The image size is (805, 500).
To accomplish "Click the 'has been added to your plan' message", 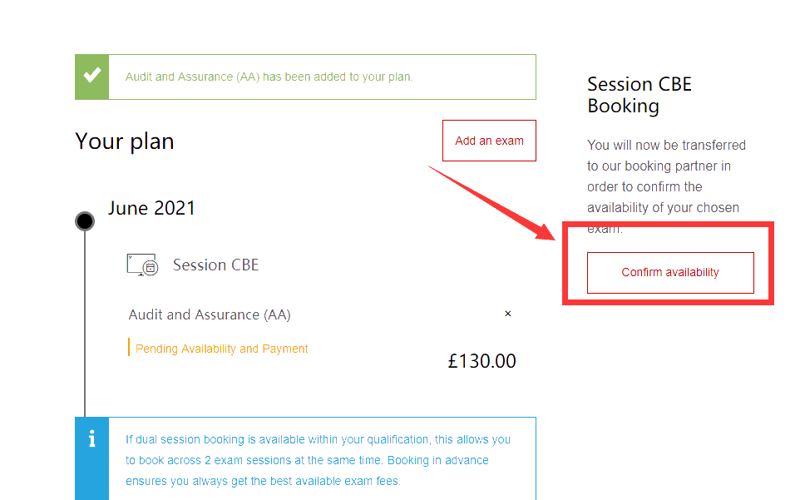I will [269, 77].
